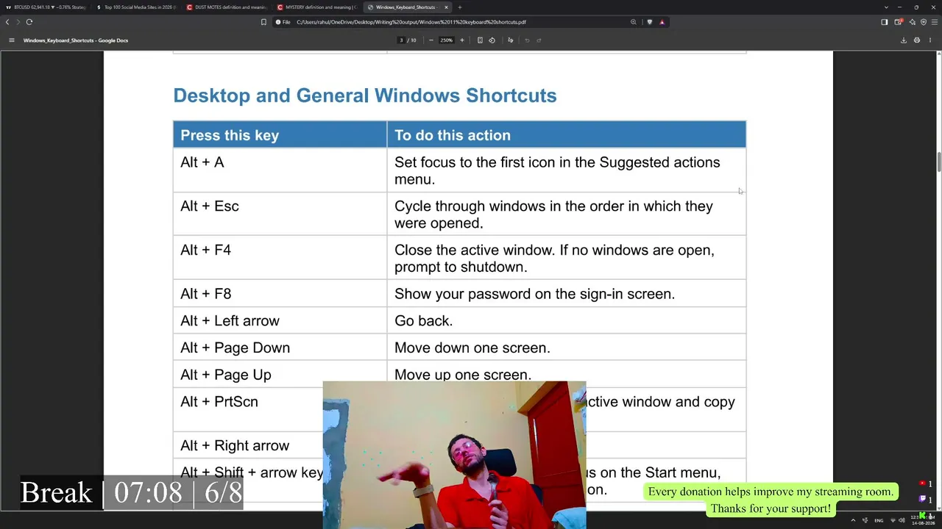The height and width of the screenshot is (529, 942).
Task: Open the volume speaker icon in tray
Action: pyautogui.click(x=902, y=520)
